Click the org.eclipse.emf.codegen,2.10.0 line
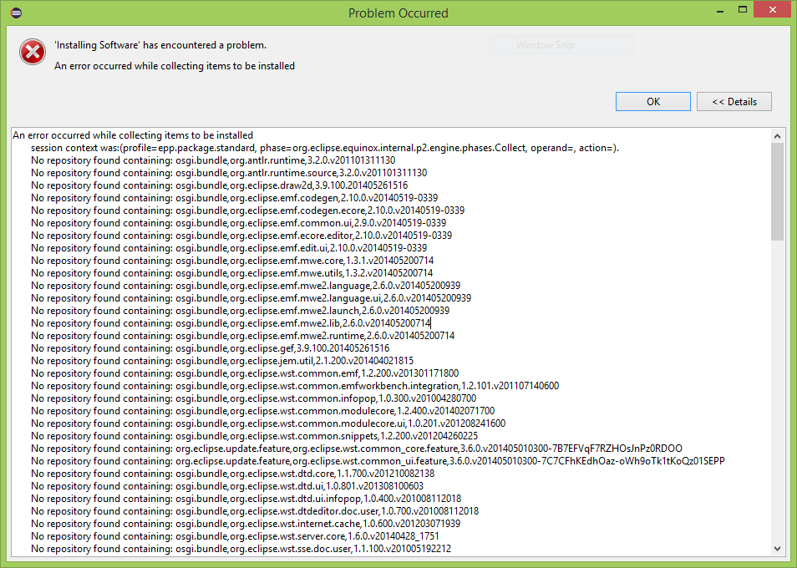 point(234,198)
